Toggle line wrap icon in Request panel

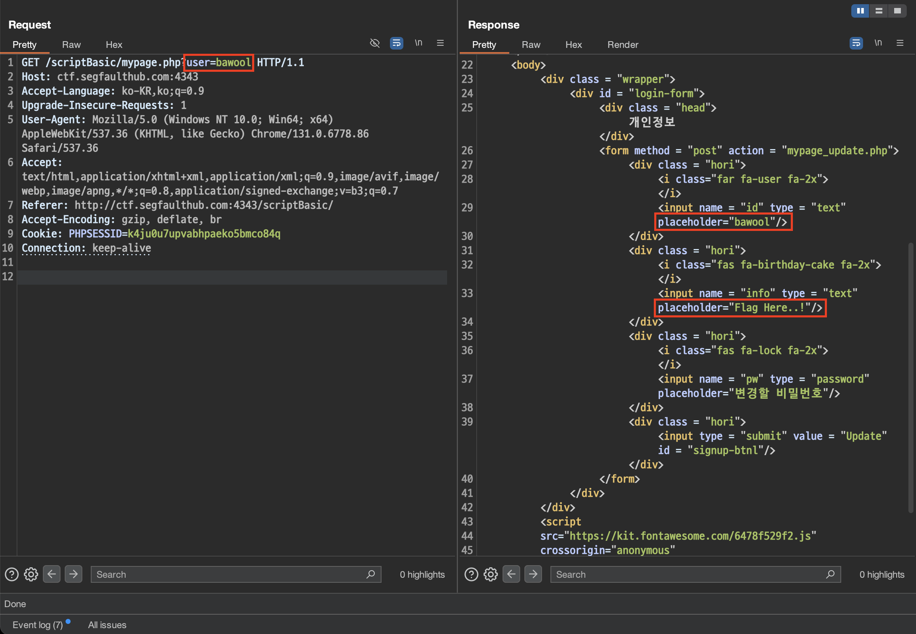click(396, 43)
